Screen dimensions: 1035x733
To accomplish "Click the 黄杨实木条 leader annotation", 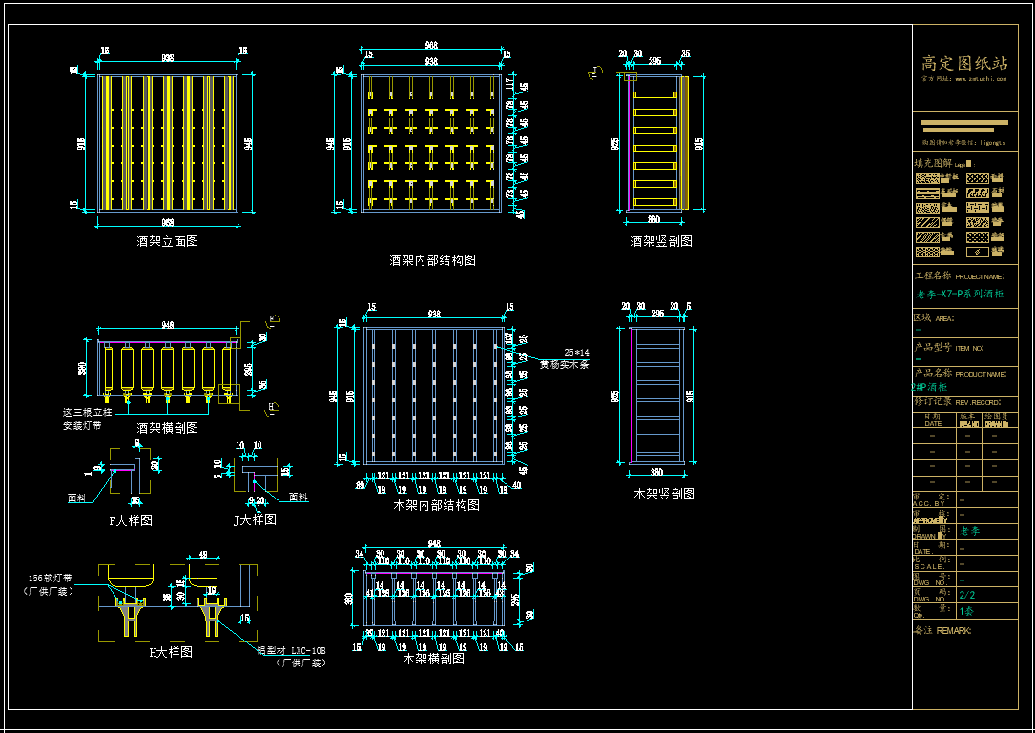I will coord(564,364).
